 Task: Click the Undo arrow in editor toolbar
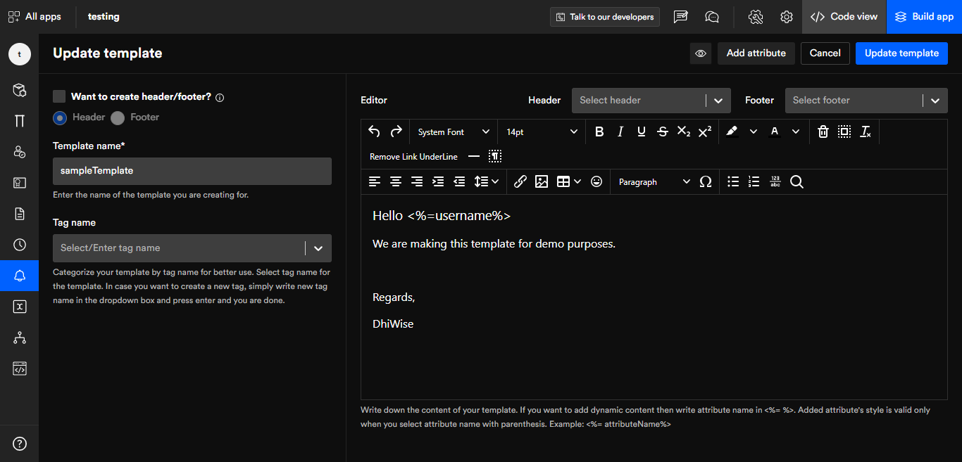coord(374,131)
